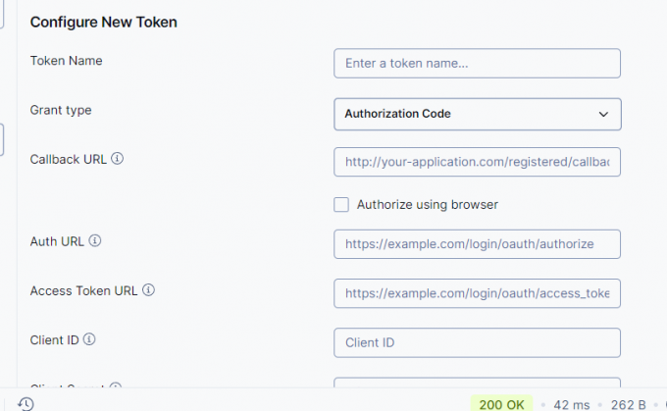Click the Token Name label
The width and height of the screenshot is (667, 411).
pos(67,61)
